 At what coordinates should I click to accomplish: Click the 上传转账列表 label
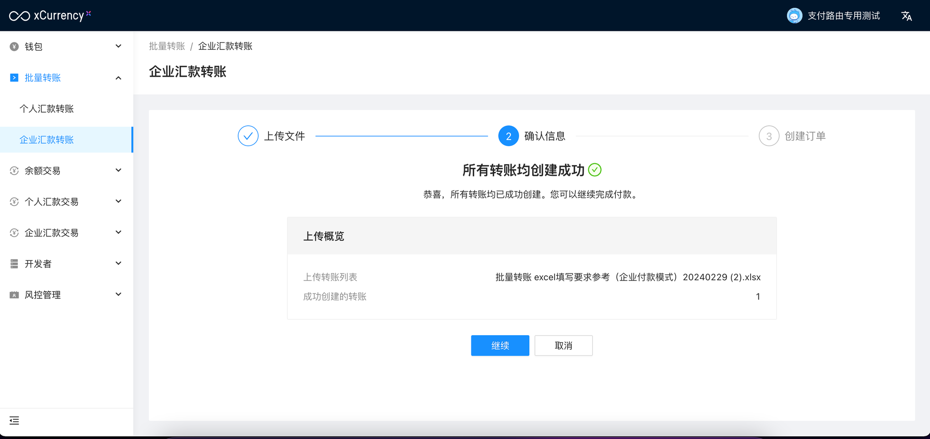pyautogui.click(x=330, y=277)
